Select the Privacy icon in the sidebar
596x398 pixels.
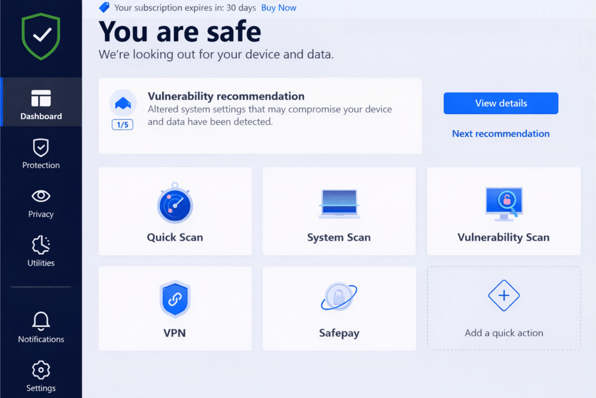pos(41,202)
